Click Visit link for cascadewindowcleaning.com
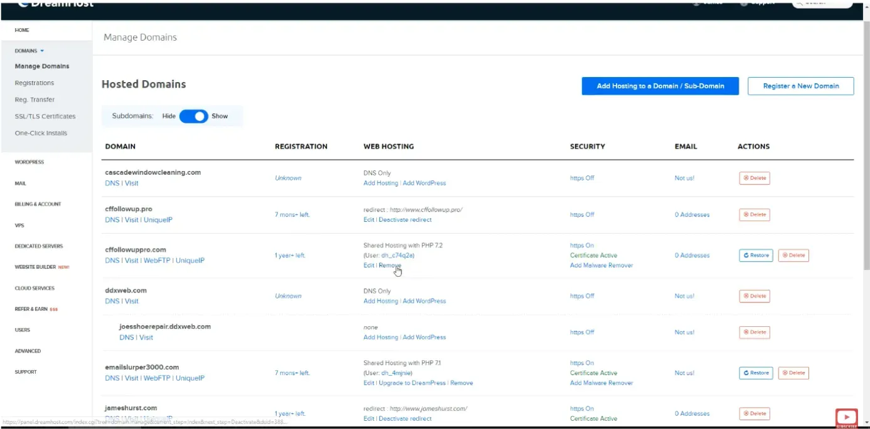 pyautogui.click(x=132, y=183)
